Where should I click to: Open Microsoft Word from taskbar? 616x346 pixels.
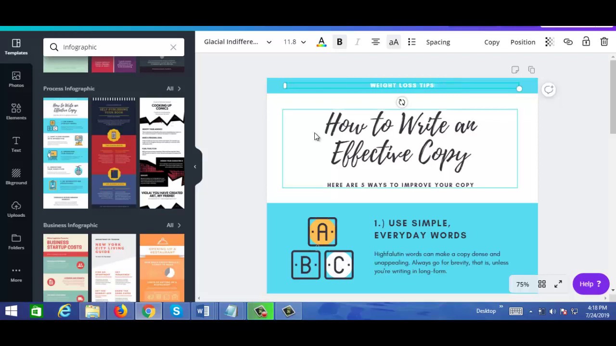(x=204, y=311)
